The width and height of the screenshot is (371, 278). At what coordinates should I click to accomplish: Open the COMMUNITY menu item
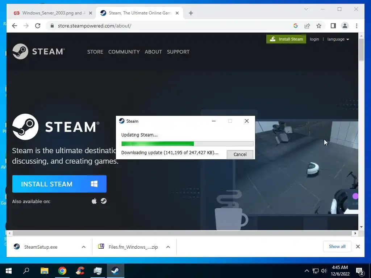click(124, 52)
